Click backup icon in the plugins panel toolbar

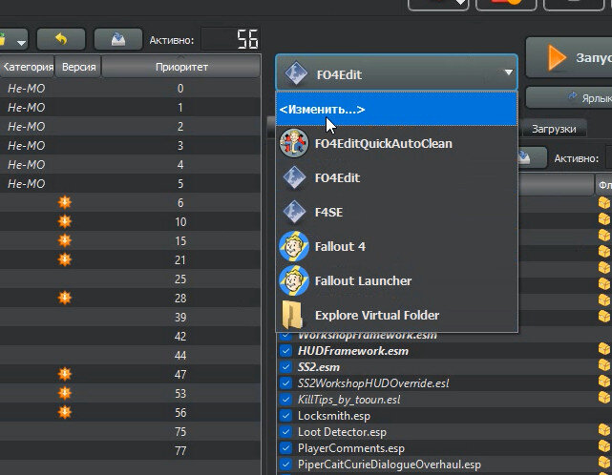533,157
